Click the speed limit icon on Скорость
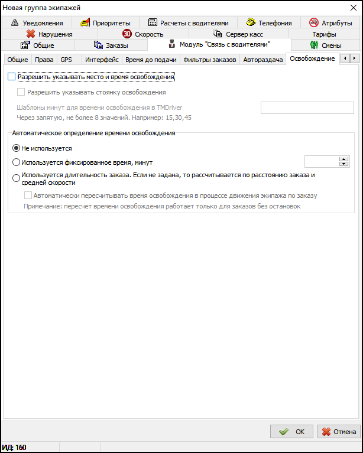Image resolution: width=363 pixels, height=453 pixels. point(127,34)
